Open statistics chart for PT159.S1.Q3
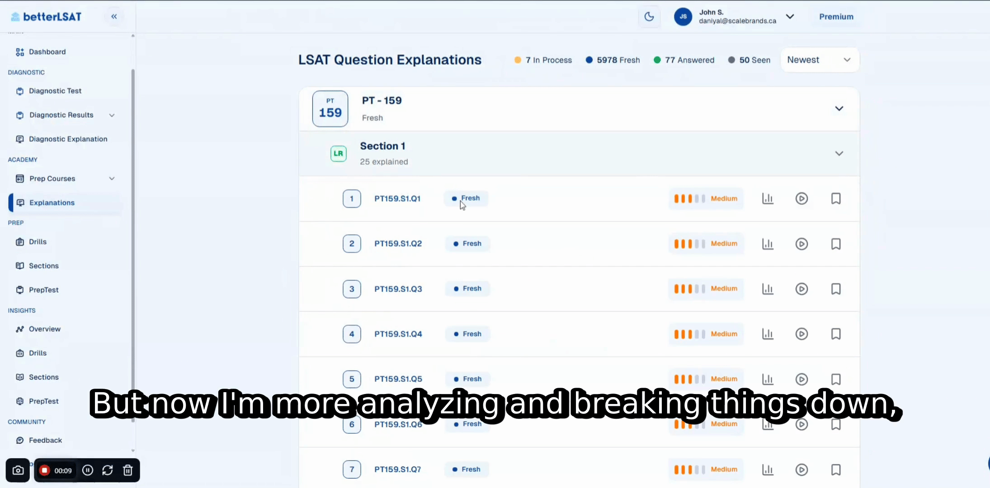The height and width of the screenshot is (488, 990). (768, 289)
